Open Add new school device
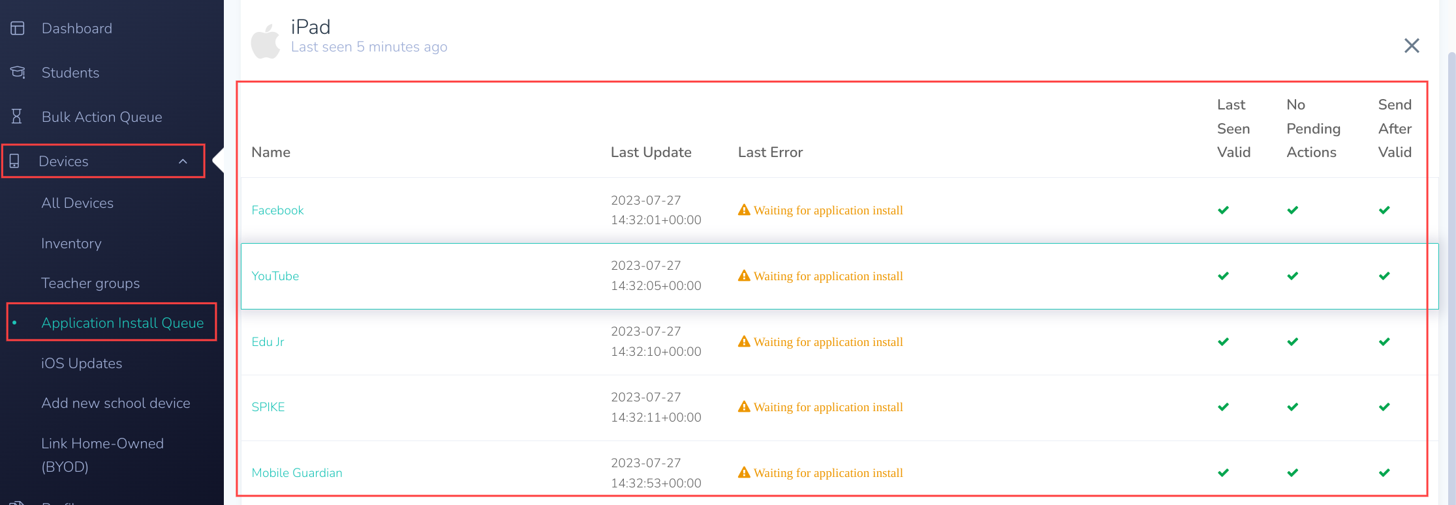This screenshot has width=1456, height=505. click(116, 403)
